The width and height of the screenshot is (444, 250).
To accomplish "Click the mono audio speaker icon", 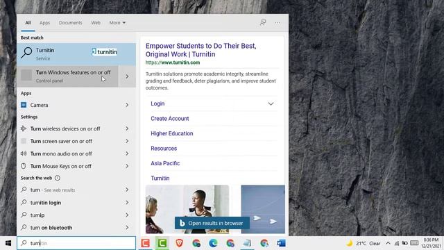I will [x=24, y=153].
